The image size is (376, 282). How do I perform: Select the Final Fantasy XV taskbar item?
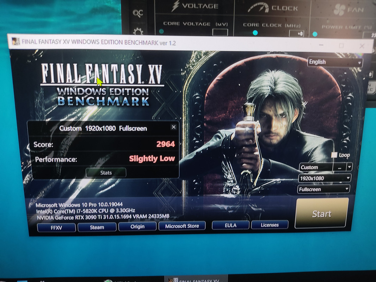click(x=196, y=279)
